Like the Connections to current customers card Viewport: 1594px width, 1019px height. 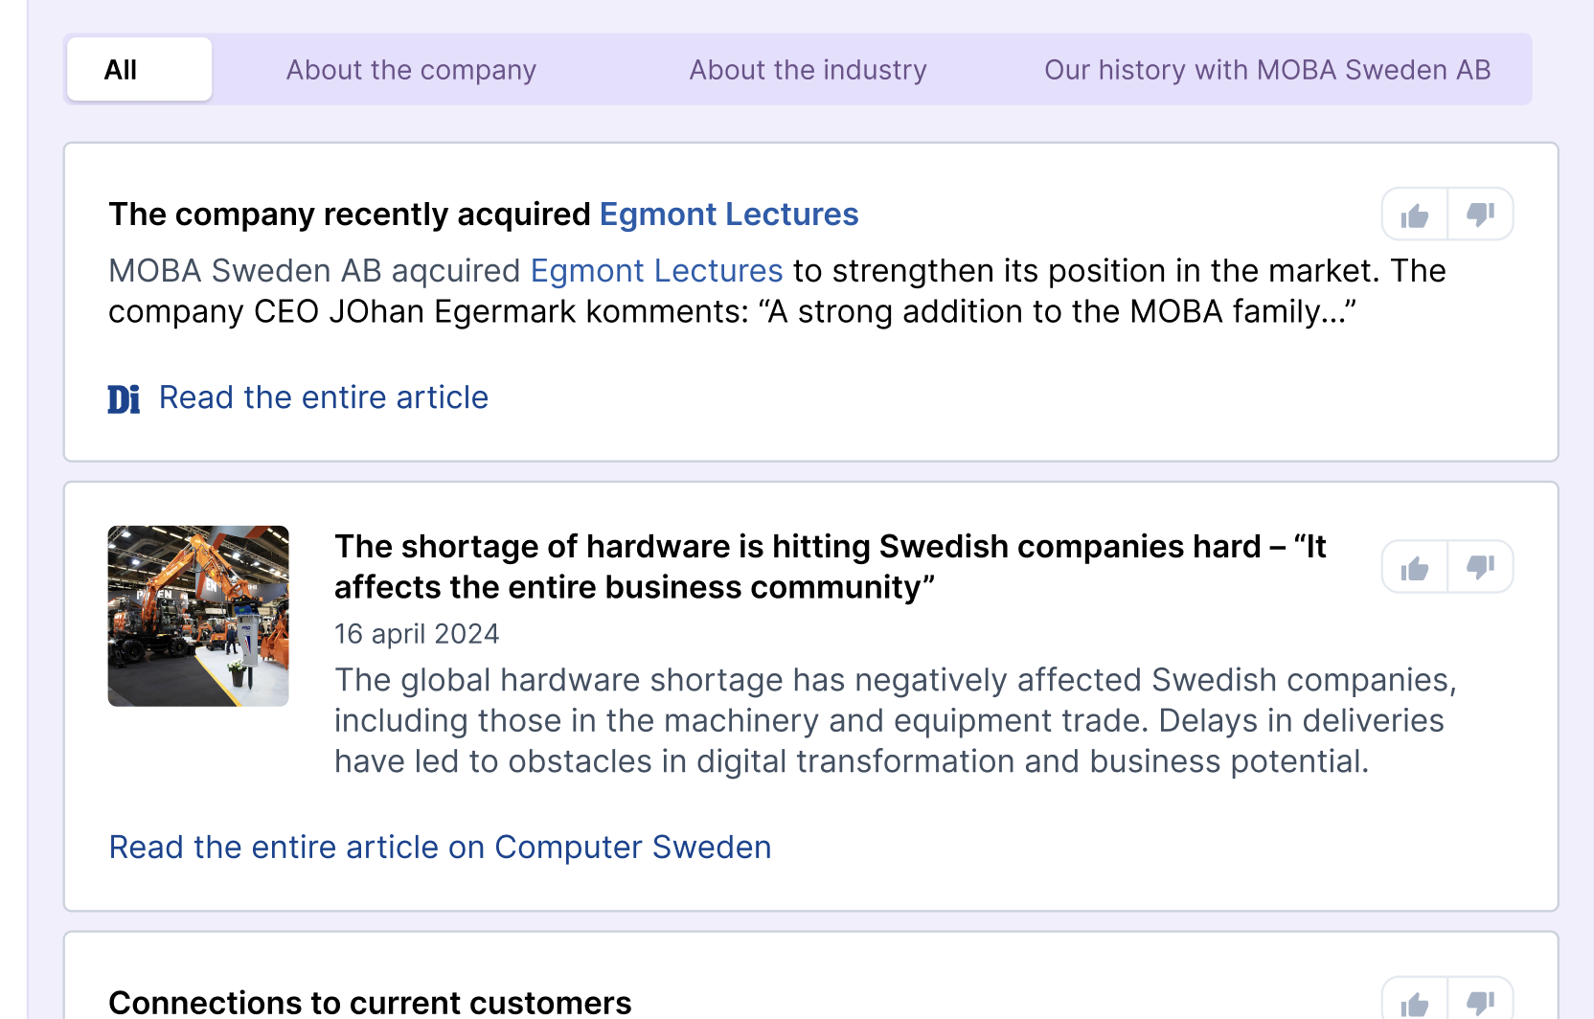1414,1002
